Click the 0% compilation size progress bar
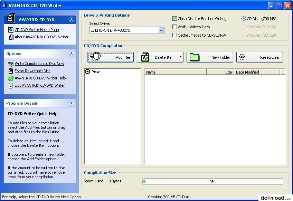Viewport: 293px width, 201px height. 212,181
